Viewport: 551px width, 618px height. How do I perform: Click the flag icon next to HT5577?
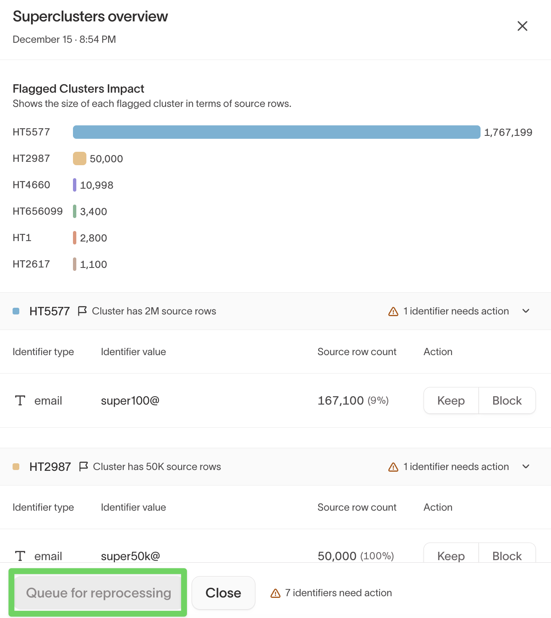tap(82, 311)
